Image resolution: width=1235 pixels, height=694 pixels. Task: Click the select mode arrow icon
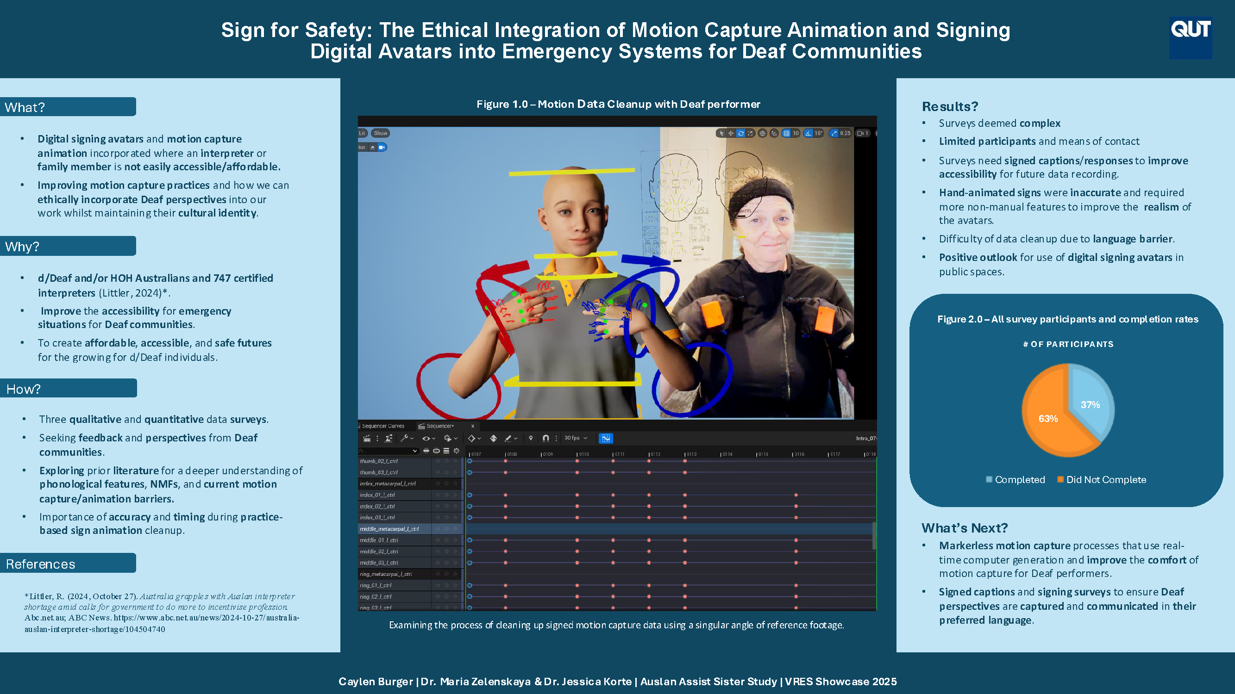pyautogui.click(x=721, y=133)
